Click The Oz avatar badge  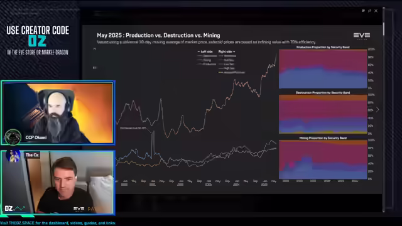(x=13, y=156)
